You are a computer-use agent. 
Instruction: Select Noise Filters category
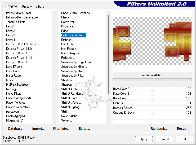tap(14, 94)
